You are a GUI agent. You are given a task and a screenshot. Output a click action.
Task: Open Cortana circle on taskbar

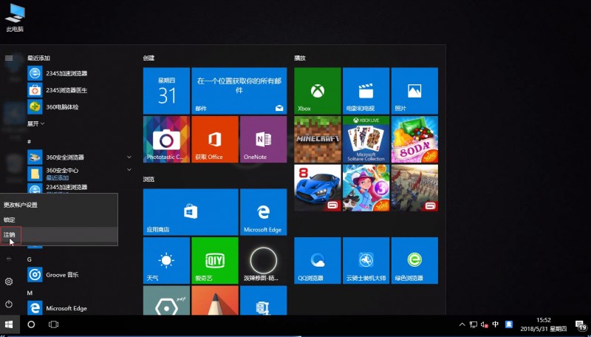[31, 324]
